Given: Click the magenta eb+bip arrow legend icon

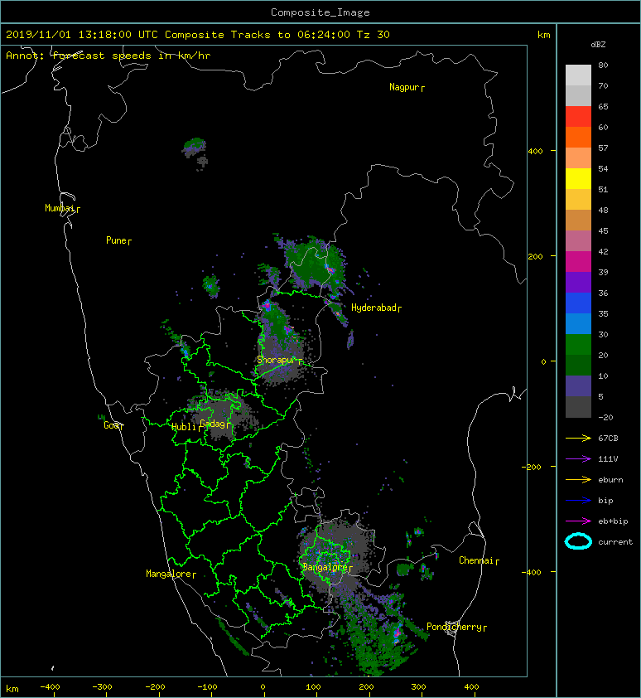Looking at the screenshot, I should (x=578, y=521).
